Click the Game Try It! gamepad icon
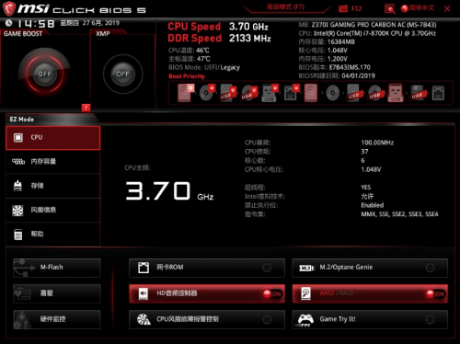Screen dimensions: 460x344 point(305,320)
